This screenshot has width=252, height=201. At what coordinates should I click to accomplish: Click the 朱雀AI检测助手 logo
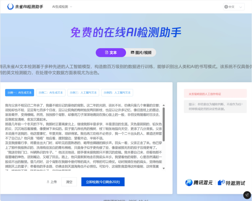(x=25, y=7)
